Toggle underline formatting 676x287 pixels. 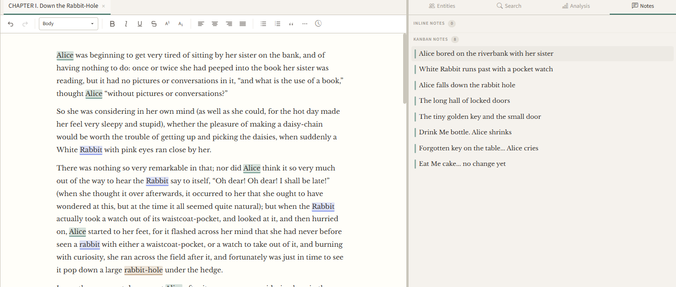(x=140, y=24)
